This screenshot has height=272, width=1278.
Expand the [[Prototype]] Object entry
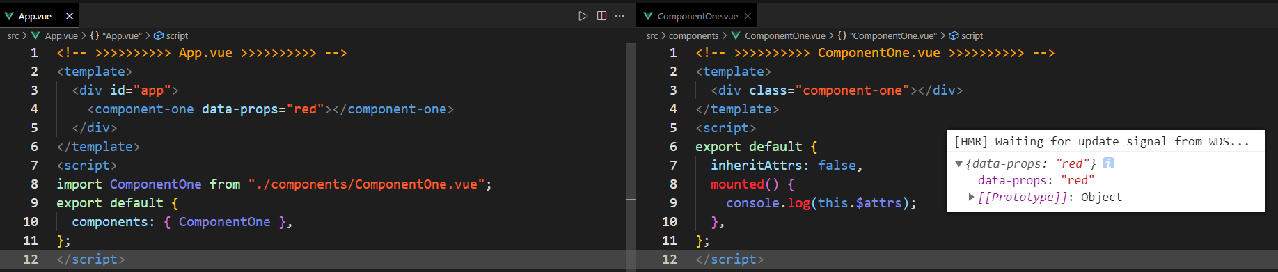972,197
